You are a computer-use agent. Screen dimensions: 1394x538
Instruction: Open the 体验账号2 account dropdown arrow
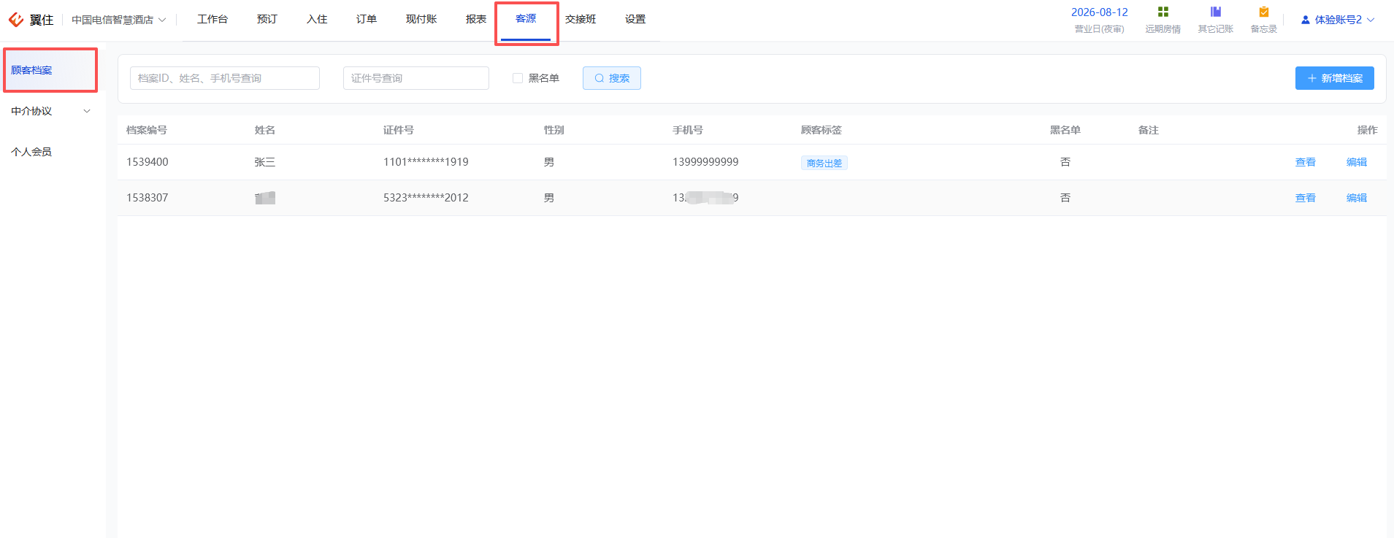pos(1371,20)
